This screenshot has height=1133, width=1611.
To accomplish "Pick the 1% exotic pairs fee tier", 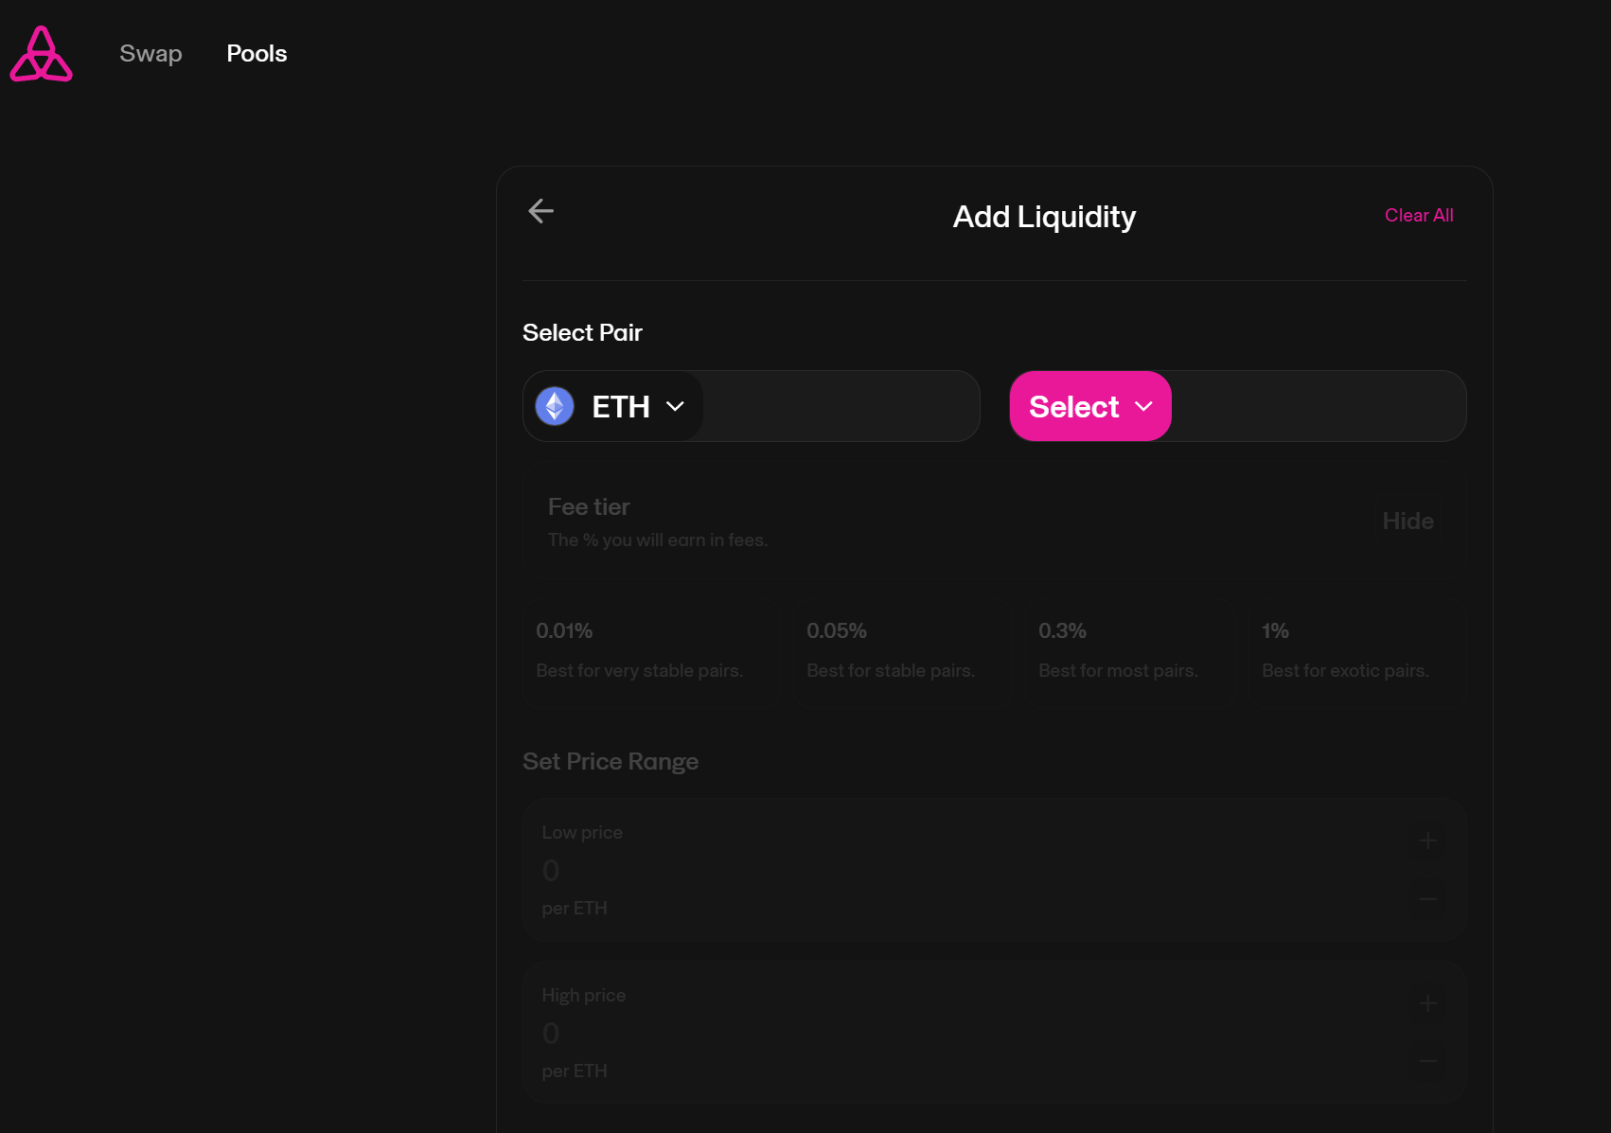I will coord(1355,650).
